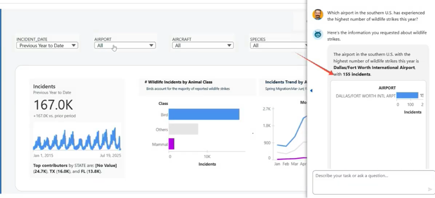Click the Incidents sparkline trend chart

pos(77,139)
